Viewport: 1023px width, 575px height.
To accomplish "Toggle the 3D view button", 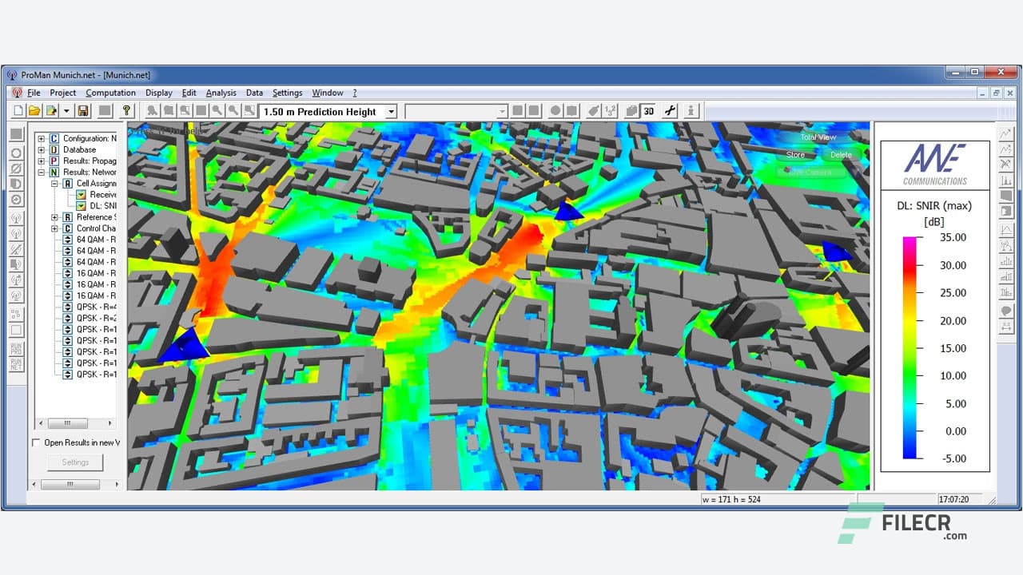I will [x=649, y=111].
